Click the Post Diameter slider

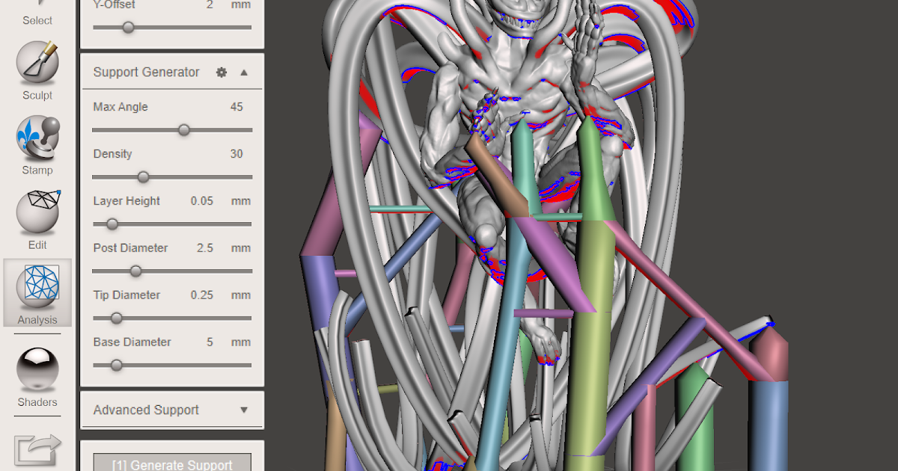[x=135, y=271]
